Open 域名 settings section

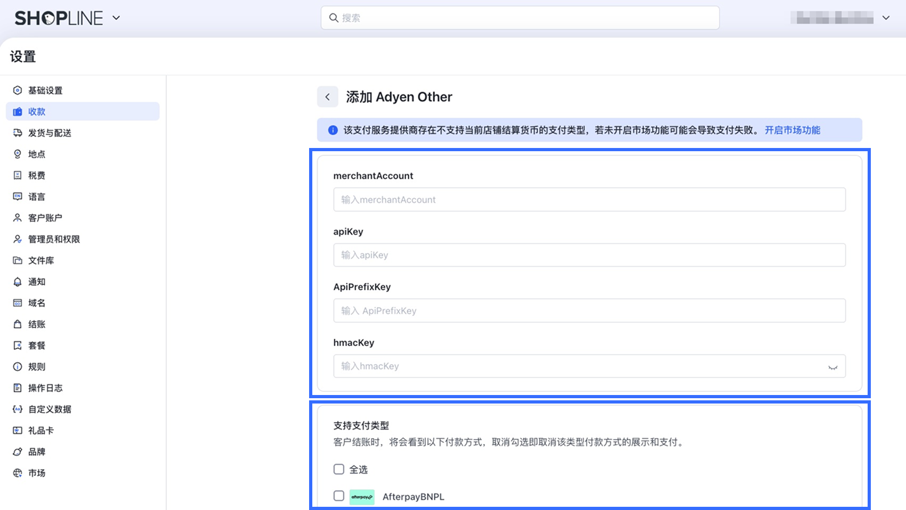(83, 303)
